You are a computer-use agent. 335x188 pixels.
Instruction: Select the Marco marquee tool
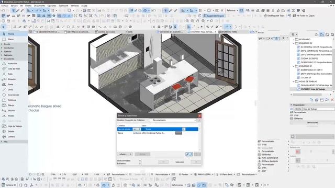[x=14, y=39]
